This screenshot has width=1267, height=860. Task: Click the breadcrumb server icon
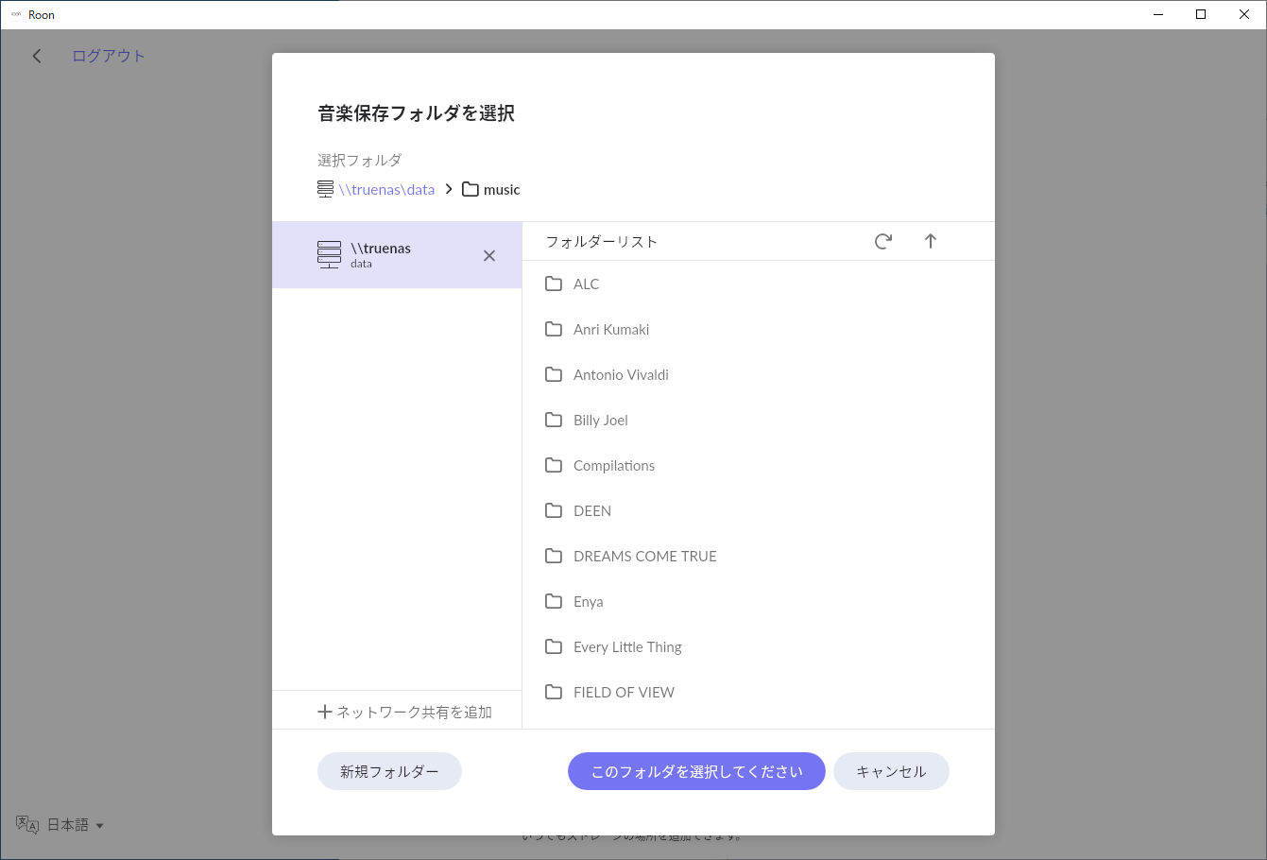coord(325,189)
